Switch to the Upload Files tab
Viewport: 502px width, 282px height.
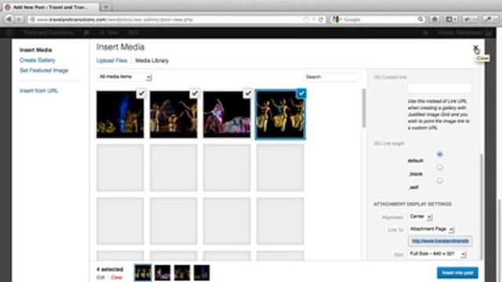(111, 60)
